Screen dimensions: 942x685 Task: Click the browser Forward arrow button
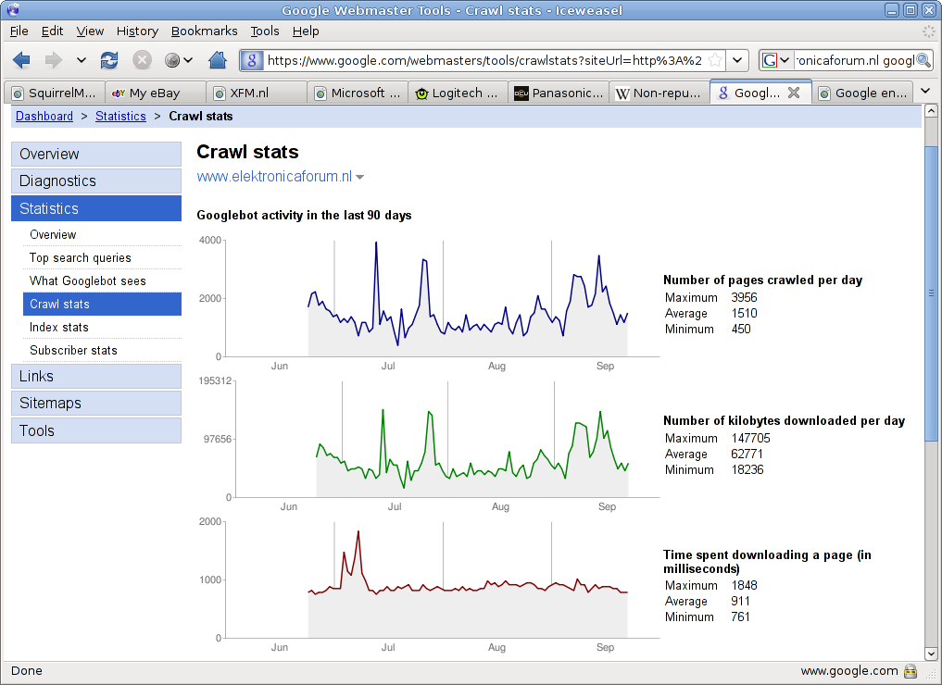pyautogui.click(x=54, y=60)
